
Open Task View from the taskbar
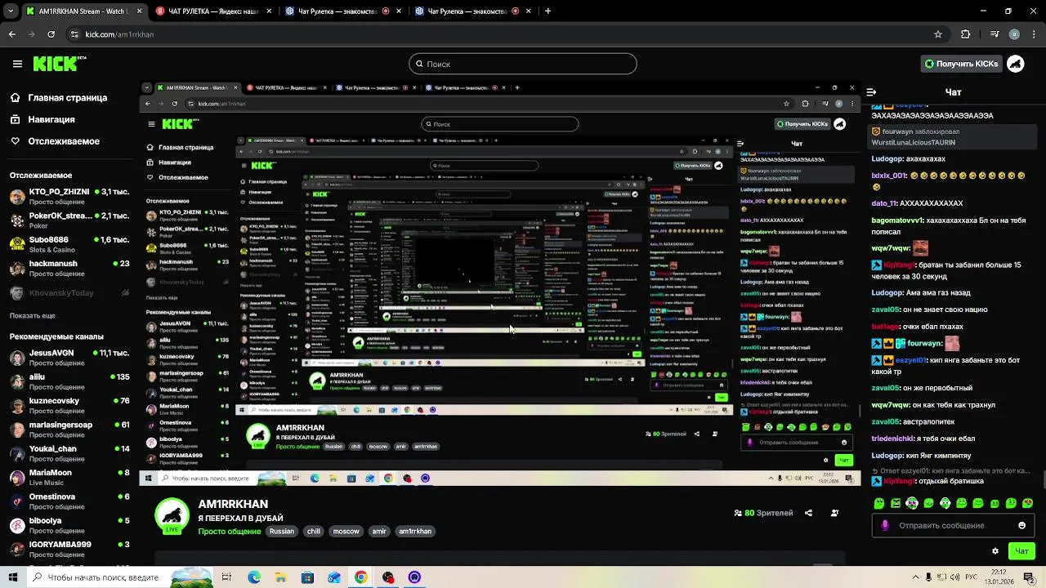[226, 577]
